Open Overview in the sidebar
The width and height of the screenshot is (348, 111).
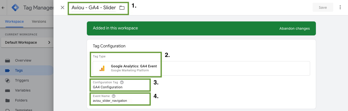(23, 60)
